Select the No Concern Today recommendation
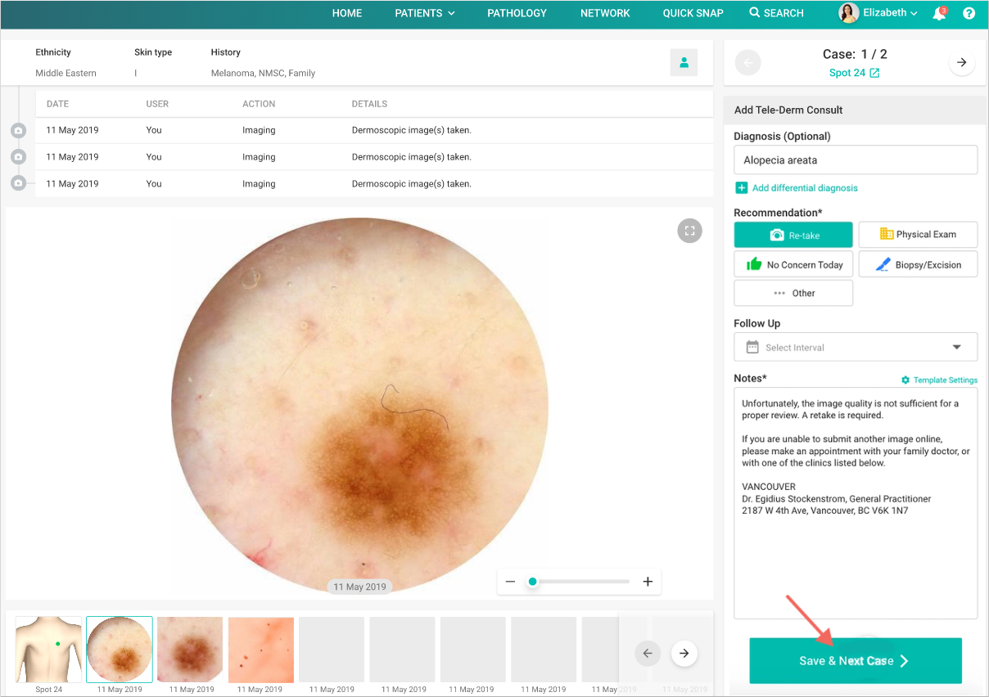The height and width of the screenshot is (697, 989). (793, 264)
